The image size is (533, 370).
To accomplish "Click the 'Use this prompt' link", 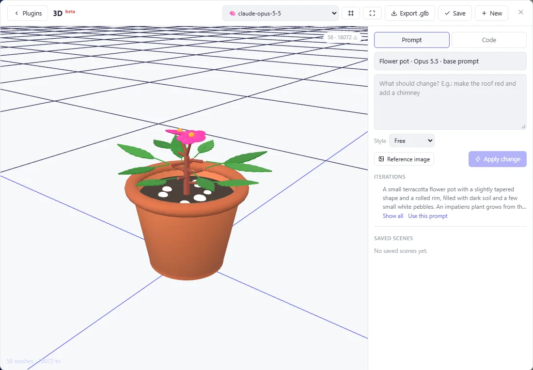I will tap(428, 216).
